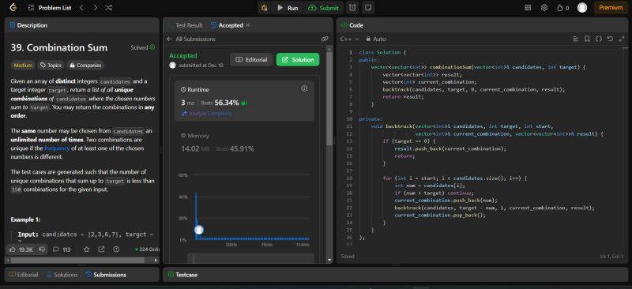Open the feedback help question icon
The height and width of the screenshot is (289, 632).
(x=116, y=250)
